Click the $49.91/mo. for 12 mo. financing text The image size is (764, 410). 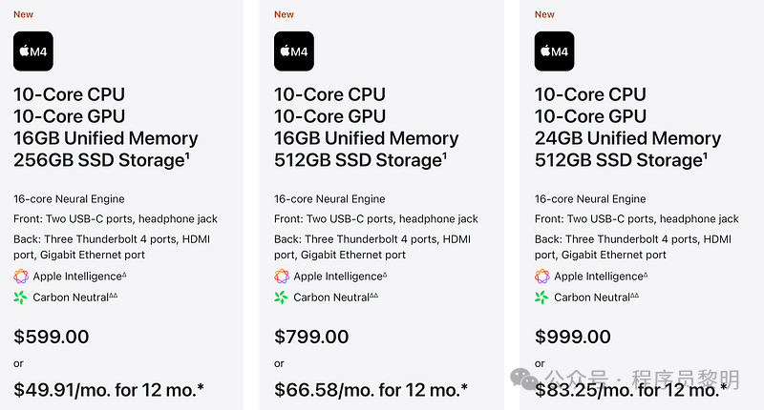click(x=109, y=389)
